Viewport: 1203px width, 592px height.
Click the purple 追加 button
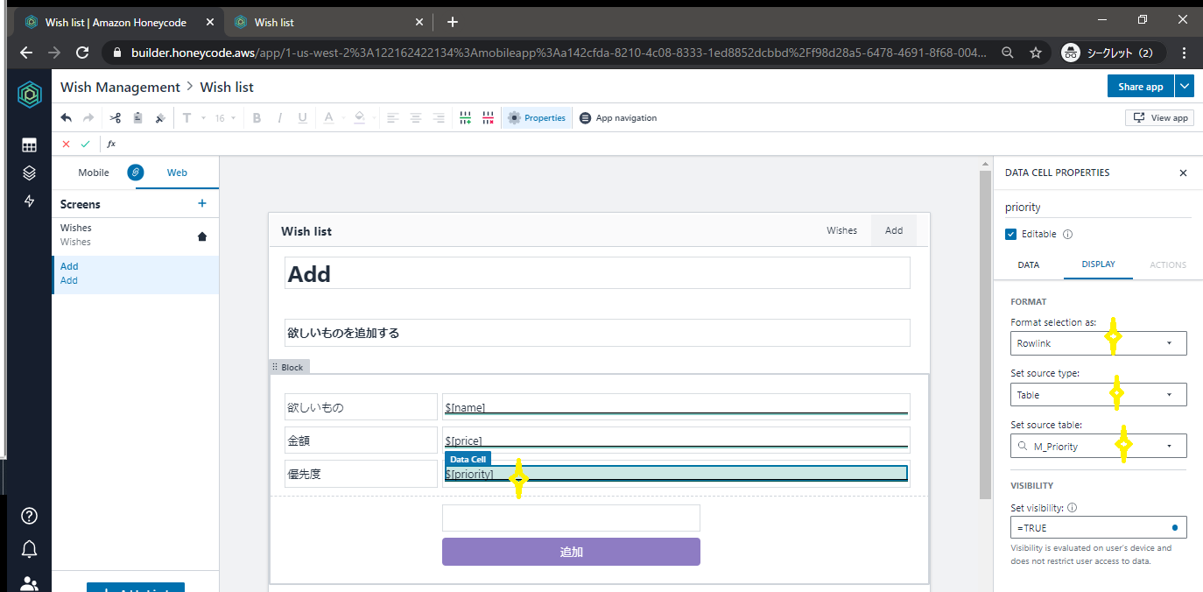571,552
